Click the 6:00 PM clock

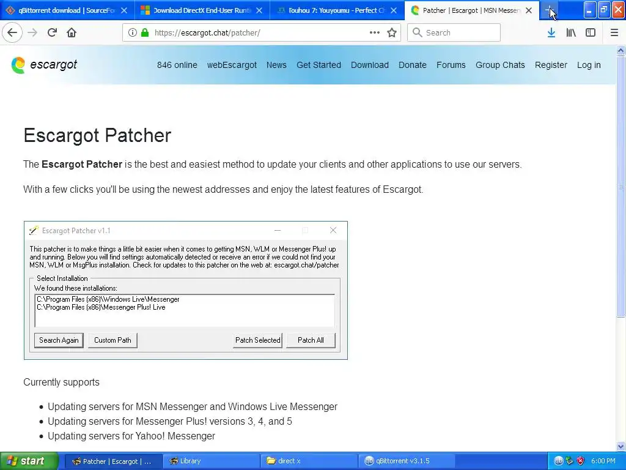coord(603,461)
